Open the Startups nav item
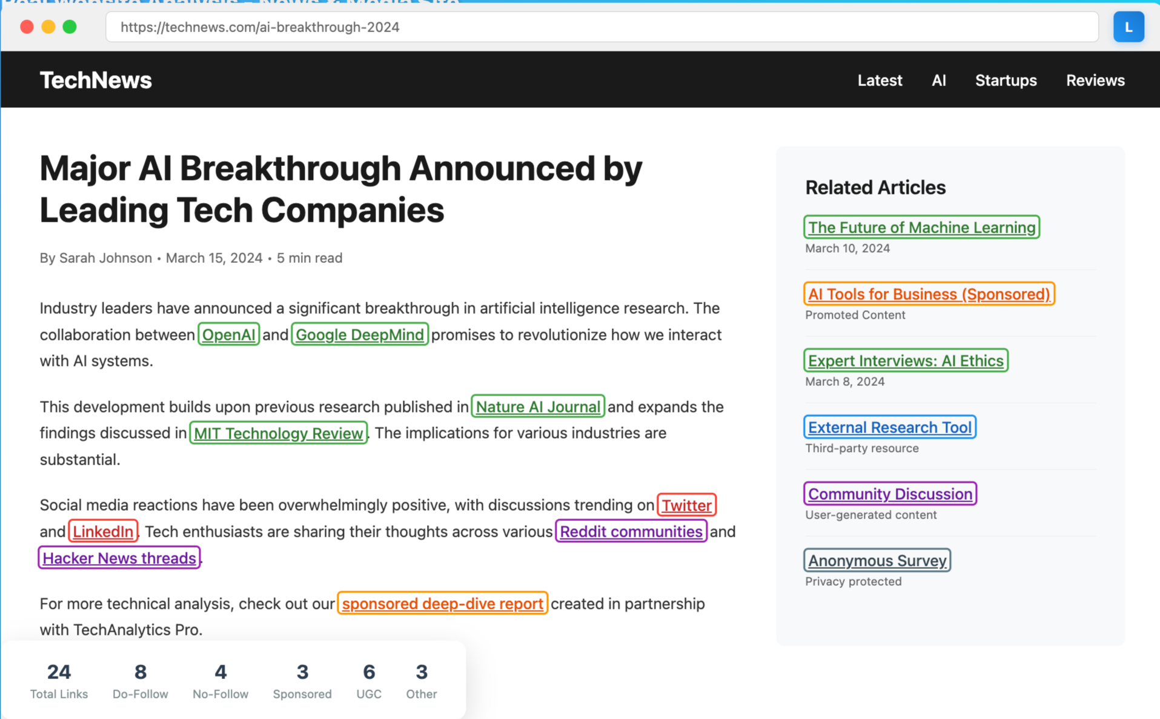The height and width of the screenshot is (719, 1160). pos(1006,80)
